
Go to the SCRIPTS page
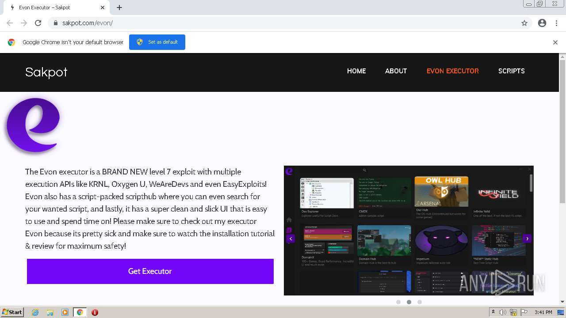[512, 71]
